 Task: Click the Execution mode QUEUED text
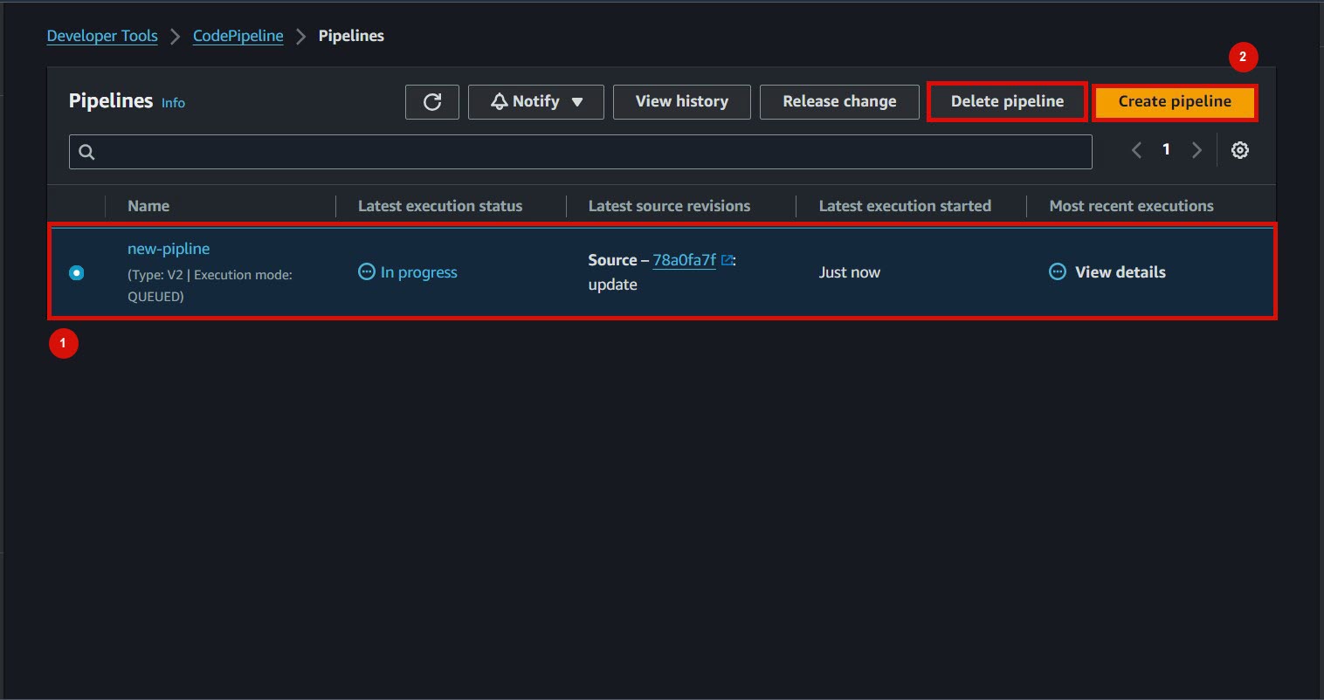point(210,285)
